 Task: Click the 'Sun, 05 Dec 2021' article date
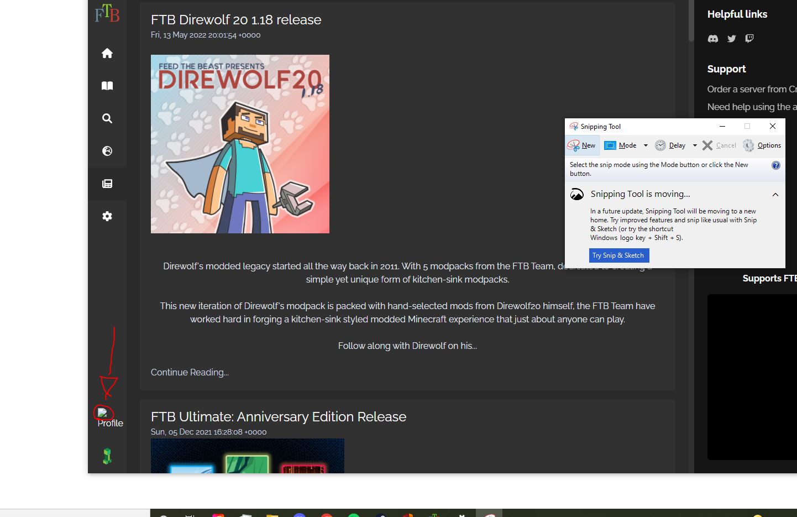tap(208, 432)
